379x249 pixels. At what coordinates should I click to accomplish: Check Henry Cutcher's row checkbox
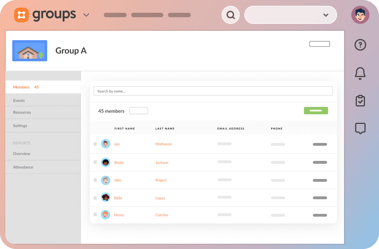click(x=95, y=214)
